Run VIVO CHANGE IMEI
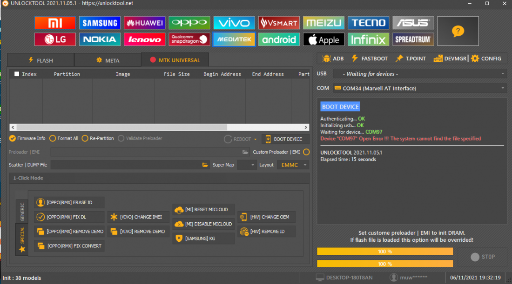The image size is (512, 284). pyautogui.click(x=138, y=217)
